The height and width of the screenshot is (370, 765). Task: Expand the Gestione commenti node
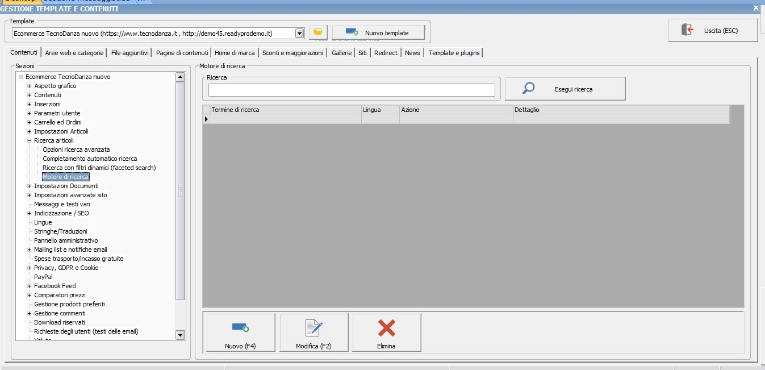pos(30,313)
